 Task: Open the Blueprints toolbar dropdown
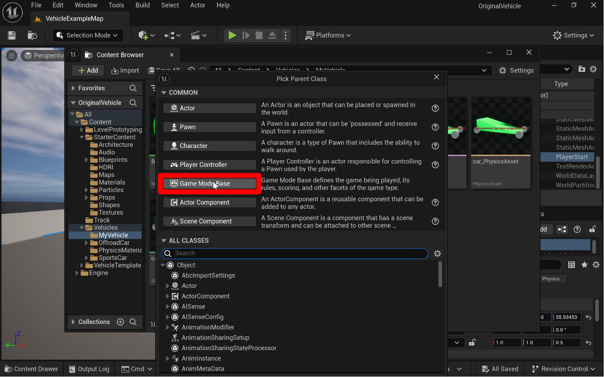click(172, 35)
